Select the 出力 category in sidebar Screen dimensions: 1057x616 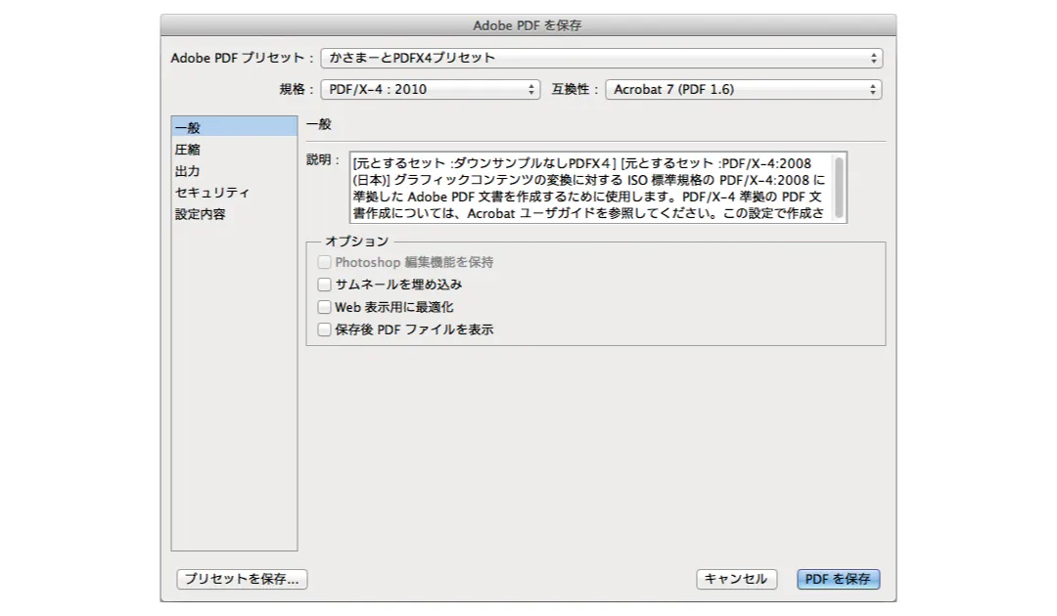click(x=234, y=171)
